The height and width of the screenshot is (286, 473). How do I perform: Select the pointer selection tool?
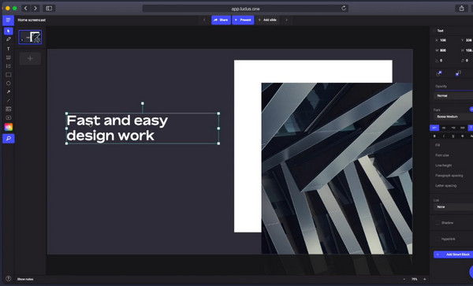[x=9, y=31]
